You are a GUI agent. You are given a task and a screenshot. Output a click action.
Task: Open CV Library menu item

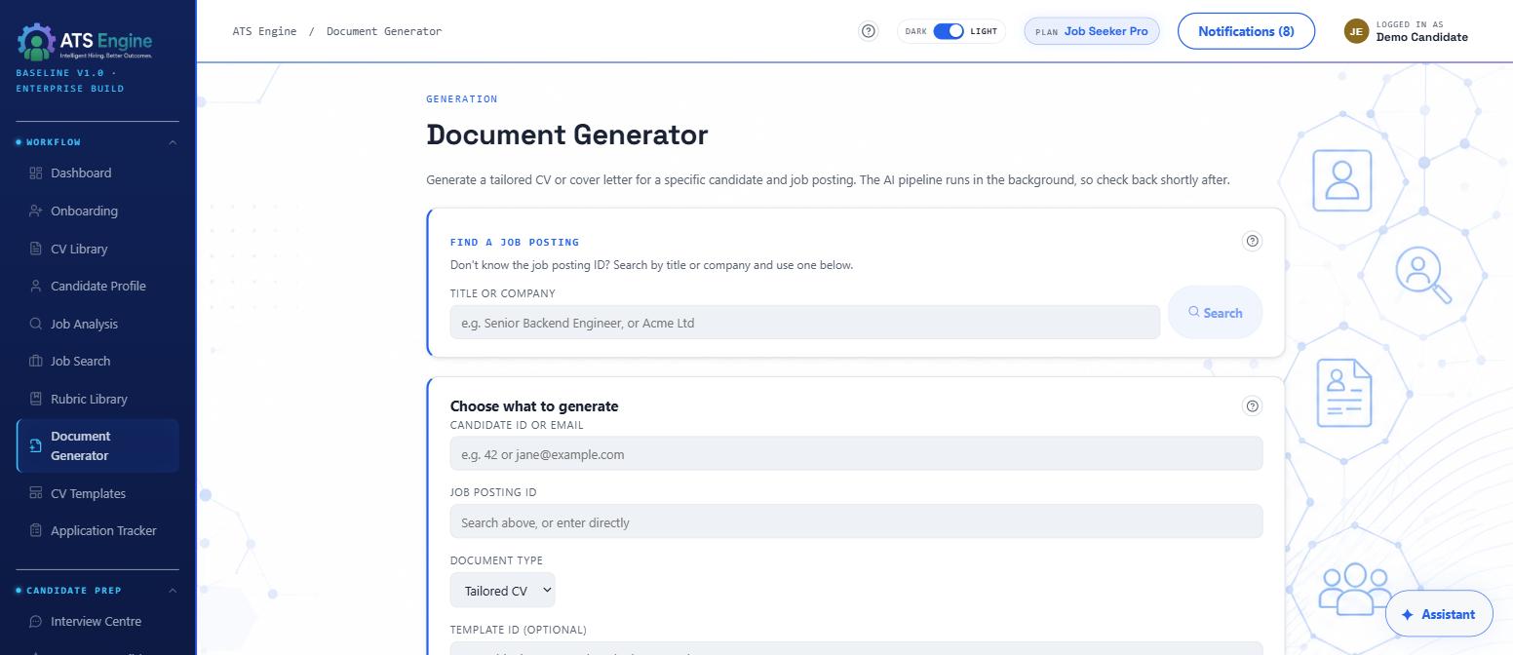97,249
